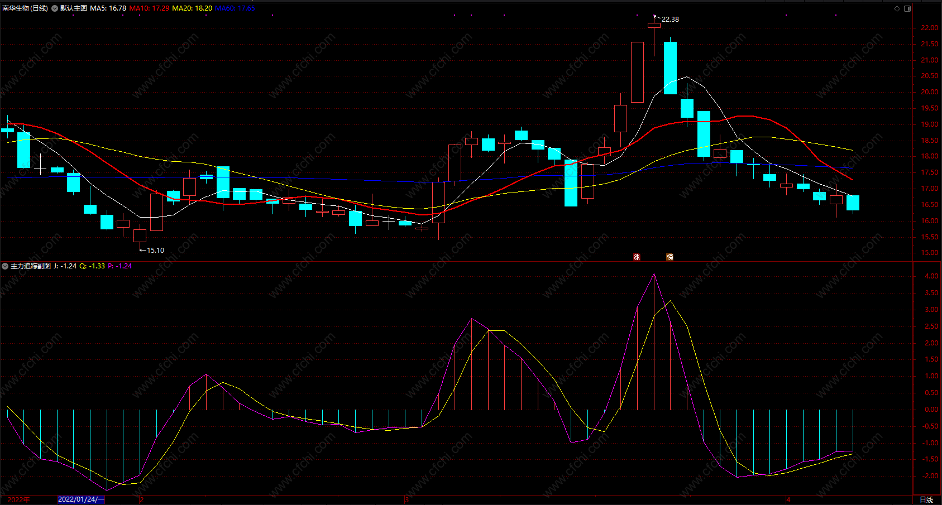942x505 pixels.
Task: Click the P: -1.24 indicator value
Action: tap(120, 266)
